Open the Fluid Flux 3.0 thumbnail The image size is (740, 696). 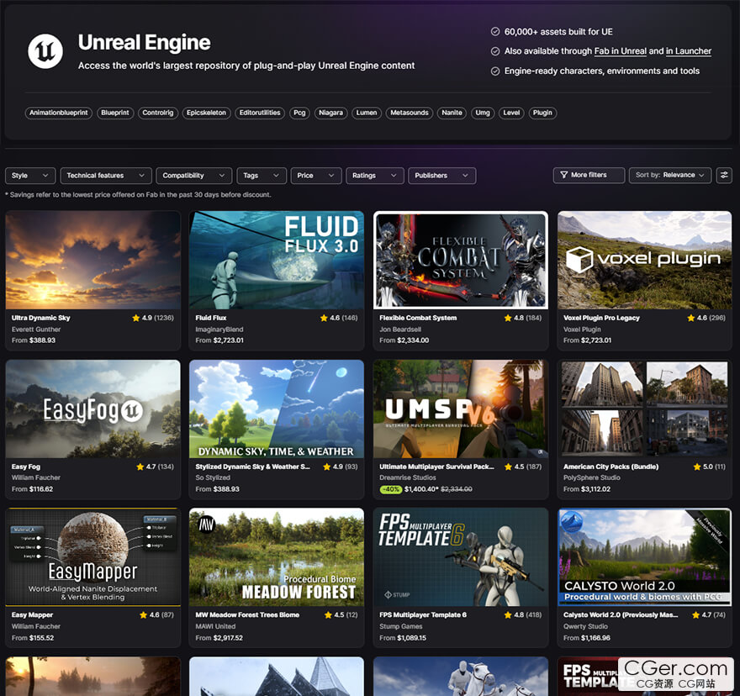[x=277, y=260]
